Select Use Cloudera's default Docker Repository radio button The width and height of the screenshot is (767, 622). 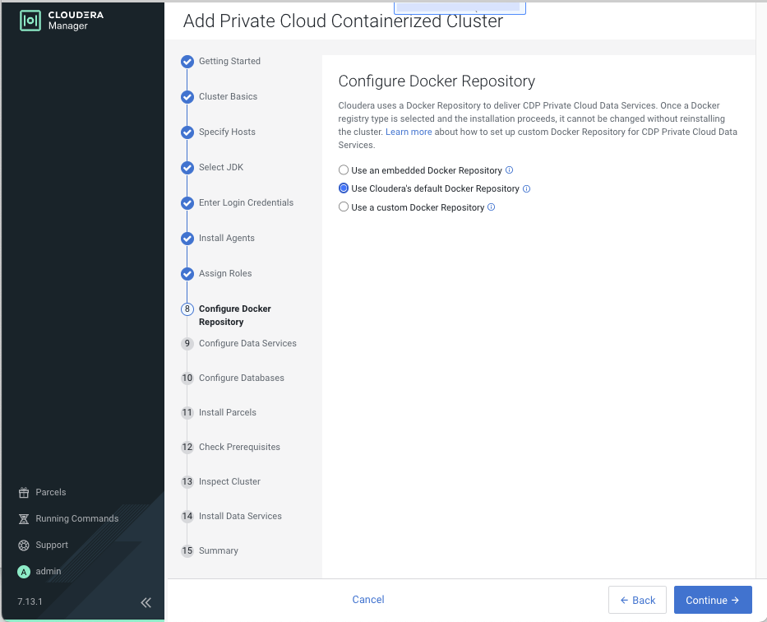344,188
